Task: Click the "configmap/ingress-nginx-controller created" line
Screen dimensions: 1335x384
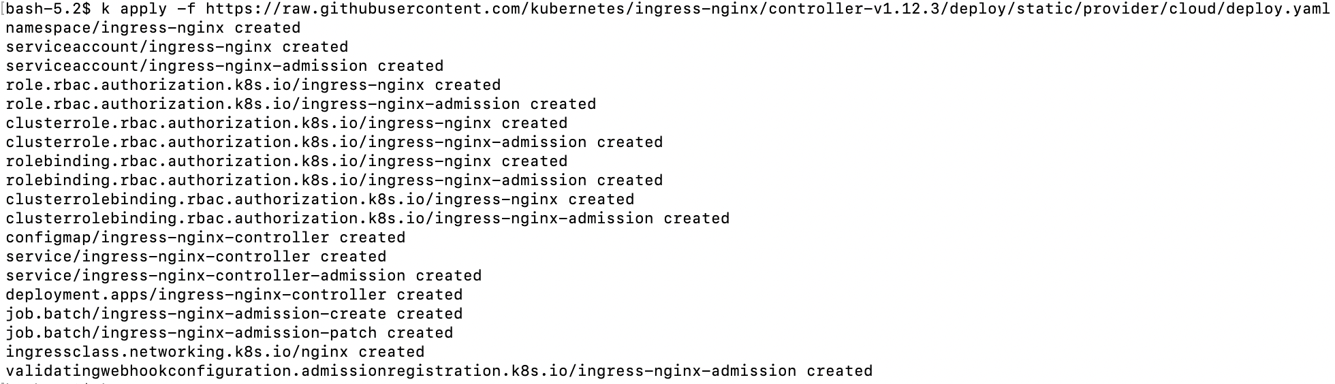Action: point(205,238)
